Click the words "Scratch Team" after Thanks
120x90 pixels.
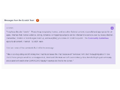(x=37, y=41)
